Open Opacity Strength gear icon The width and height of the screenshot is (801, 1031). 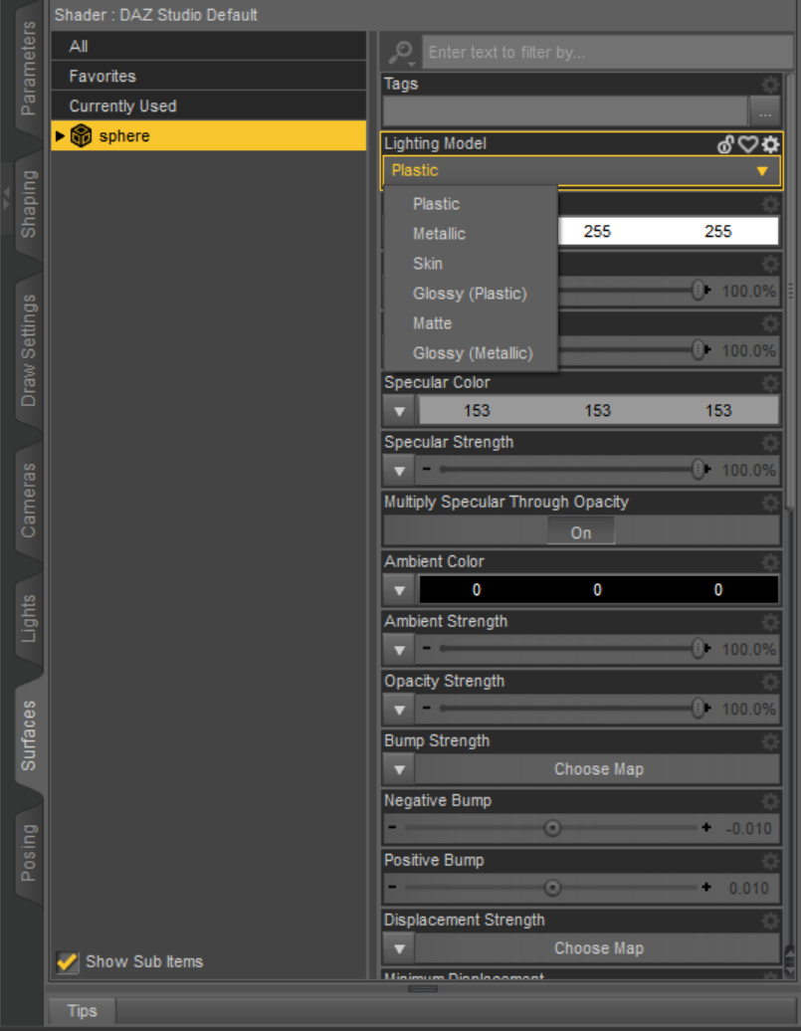pos(770,682)
